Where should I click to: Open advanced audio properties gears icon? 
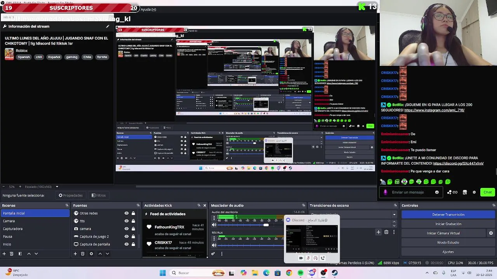coord(213,254)
